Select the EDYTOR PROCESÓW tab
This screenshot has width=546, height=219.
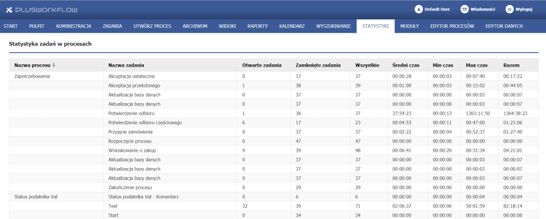[x=452, y=26]
